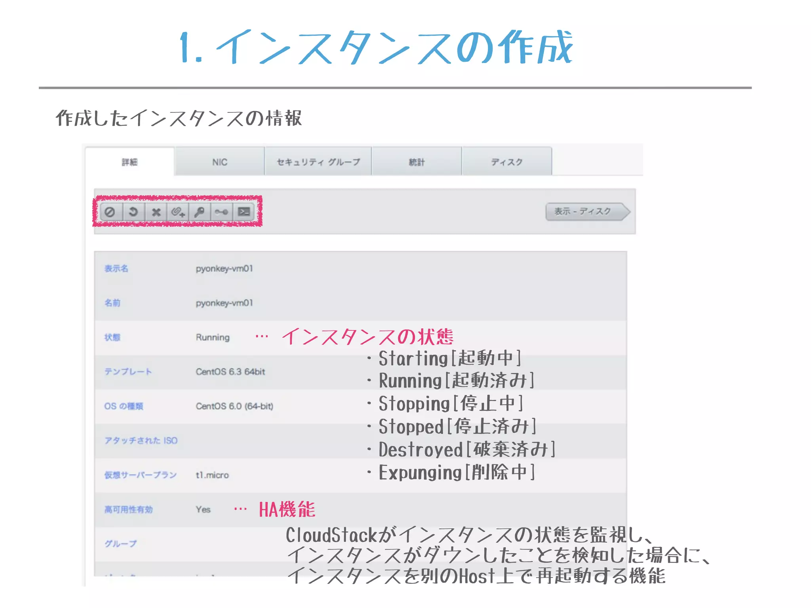The height and width of the screenshot is (608, 811).
Task: Click the stop instance icon
Action: pos(110,212)
